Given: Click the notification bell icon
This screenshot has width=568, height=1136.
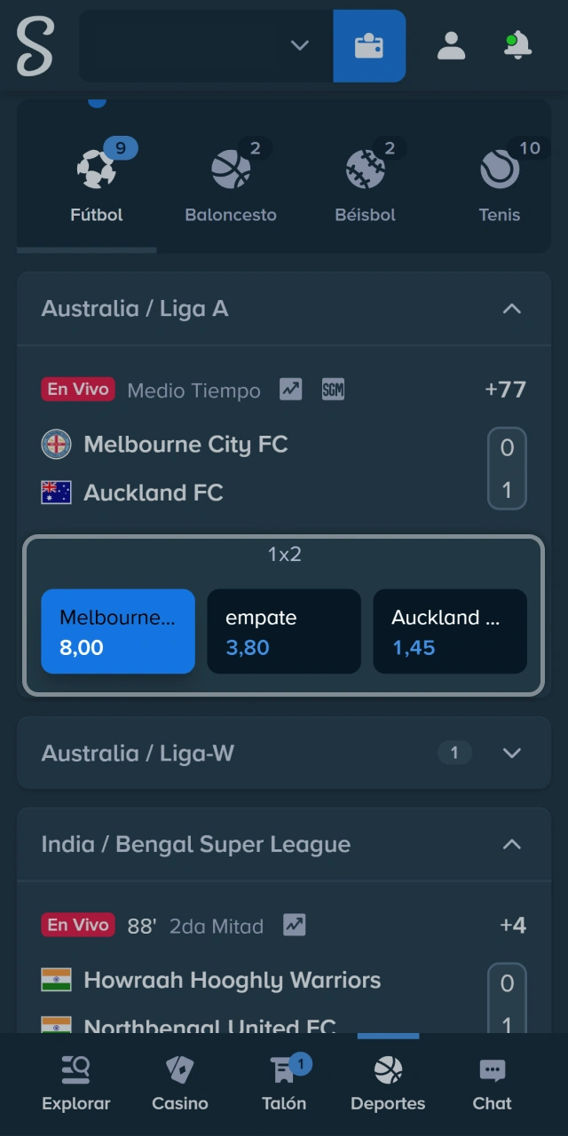Looking at the screenshot, I should (x=516, y=46).
